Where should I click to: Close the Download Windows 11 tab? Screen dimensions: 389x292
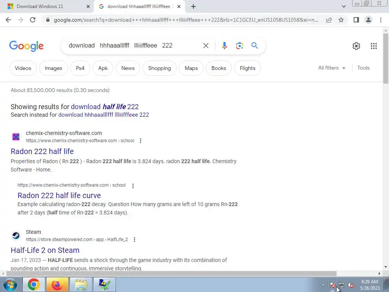(88, 6)
